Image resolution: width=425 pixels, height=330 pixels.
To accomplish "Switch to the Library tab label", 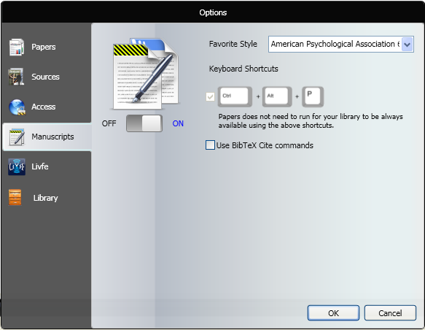I will 45,198.
